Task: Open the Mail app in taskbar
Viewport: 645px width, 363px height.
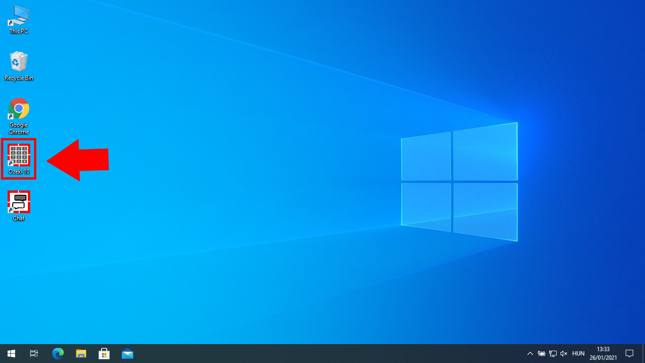Action: click(x=127, y=354)
